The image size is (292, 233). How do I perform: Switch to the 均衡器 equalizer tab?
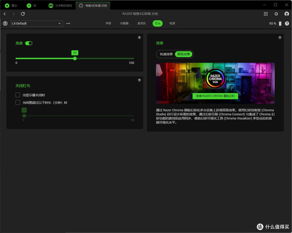(x=124, y=23)
